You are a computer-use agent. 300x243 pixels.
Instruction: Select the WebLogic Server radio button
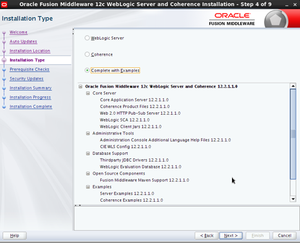(87, 38)
